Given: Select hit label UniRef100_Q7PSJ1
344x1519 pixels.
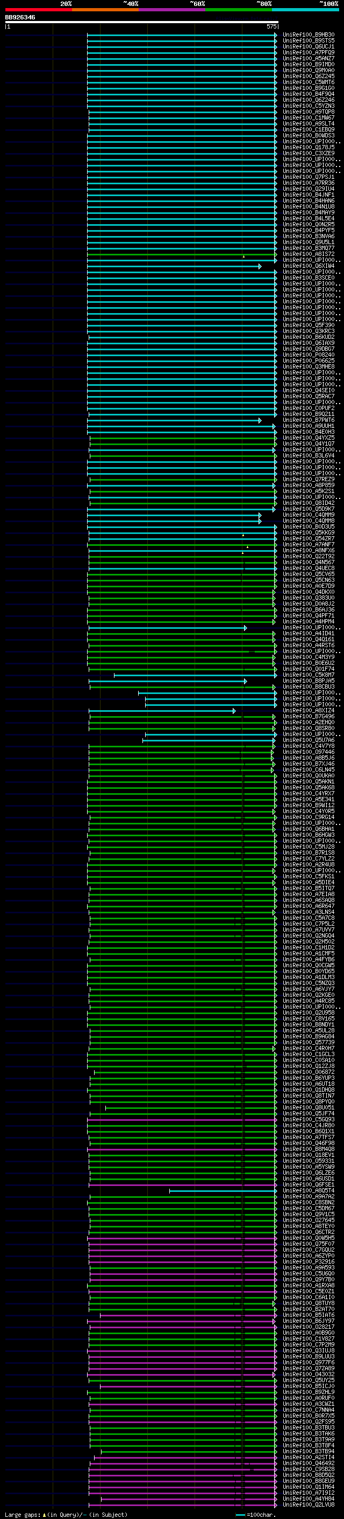Looking at the screenshot, I should click(x=309, y=177).
